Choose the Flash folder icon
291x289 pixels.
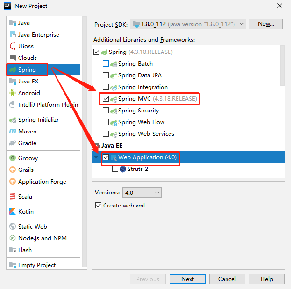click(13, 250)
